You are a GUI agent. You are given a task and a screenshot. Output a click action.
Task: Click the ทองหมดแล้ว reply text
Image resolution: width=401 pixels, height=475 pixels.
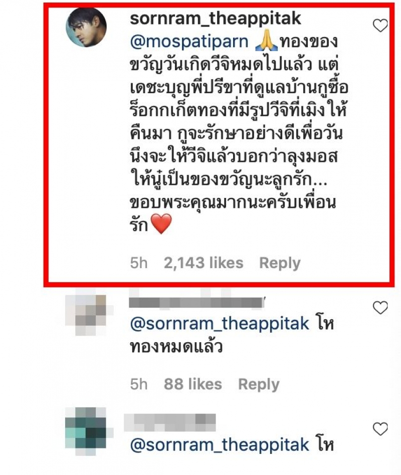176,347
